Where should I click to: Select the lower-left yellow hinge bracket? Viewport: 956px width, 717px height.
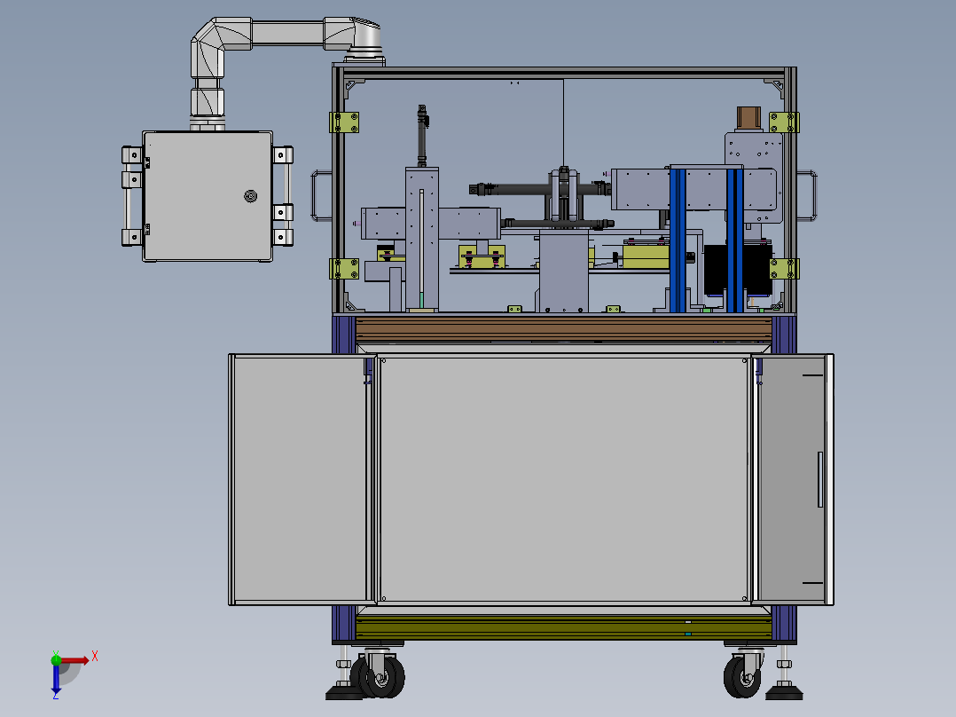[x=344, y=269]
